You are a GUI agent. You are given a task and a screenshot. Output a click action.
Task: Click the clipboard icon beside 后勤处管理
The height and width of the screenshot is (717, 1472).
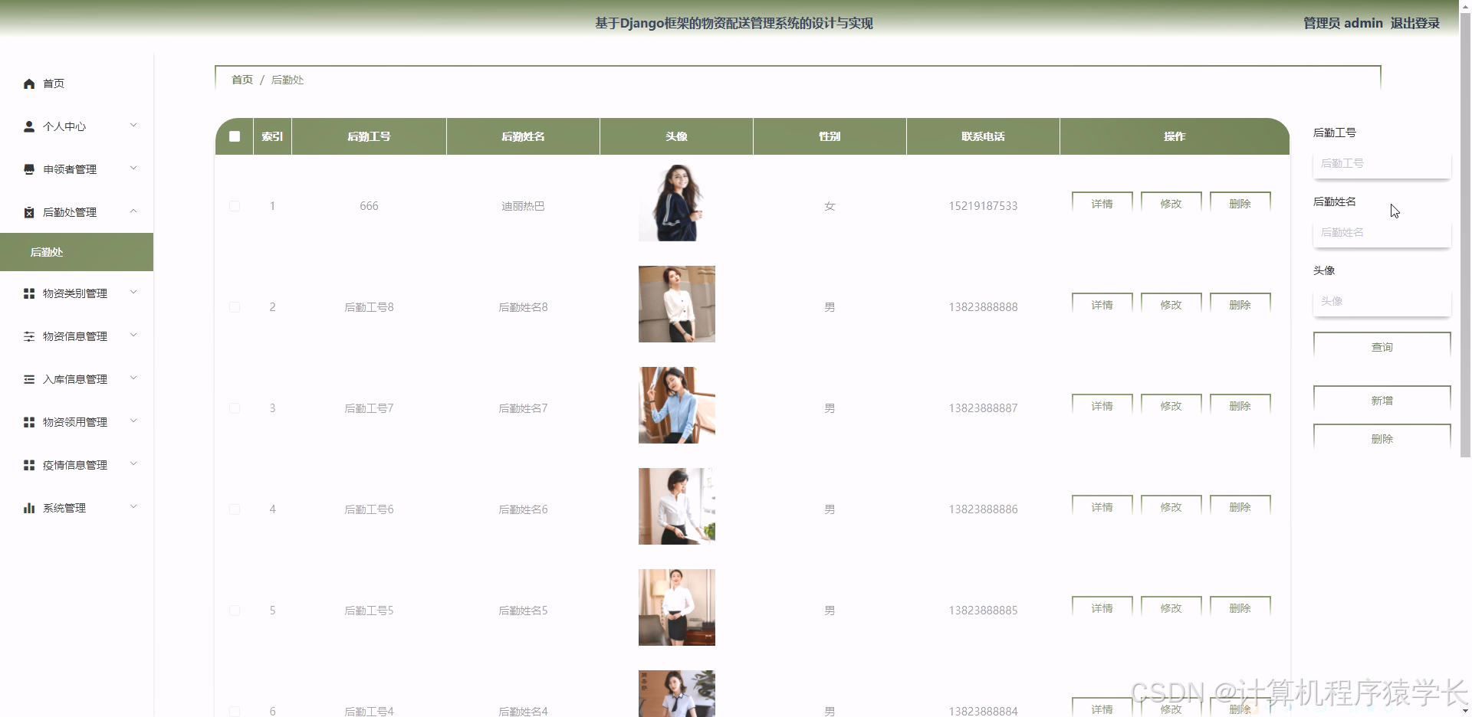click(x=29, y=212)
